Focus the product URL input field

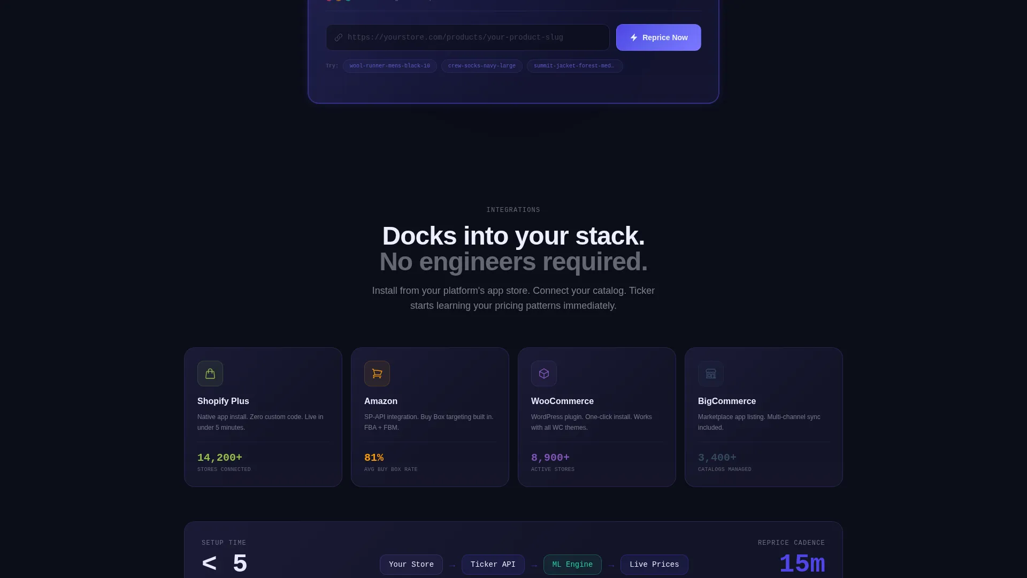(467, 37)
